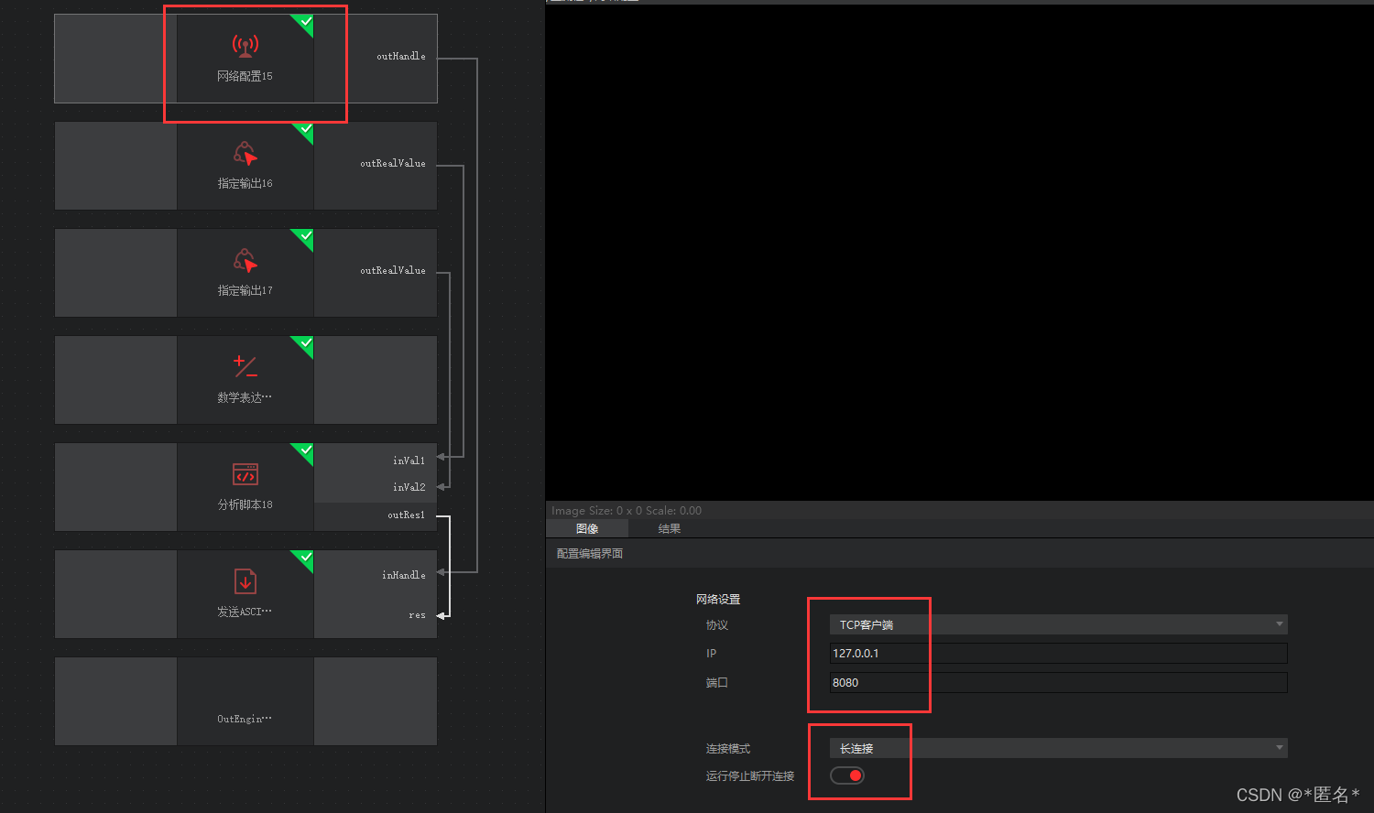
Task: Click the Image Size status text
Action: (x=627, y=511)
